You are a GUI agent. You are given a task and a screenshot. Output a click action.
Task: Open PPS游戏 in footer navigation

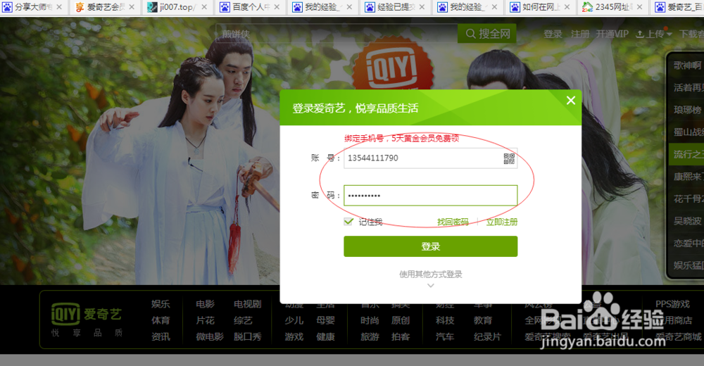coord(672,304)
